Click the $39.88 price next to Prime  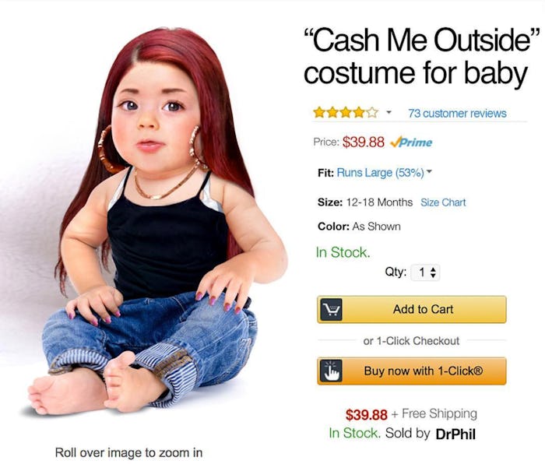pos(364,142)
